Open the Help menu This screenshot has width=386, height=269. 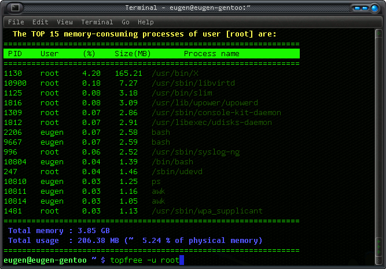click(146, 22)
